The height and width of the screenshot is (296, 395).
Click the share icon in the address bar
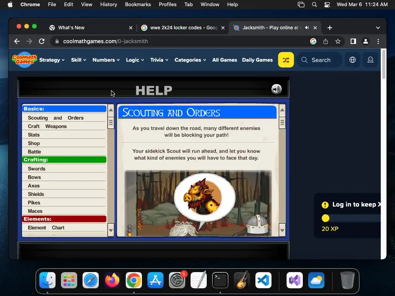326,41
